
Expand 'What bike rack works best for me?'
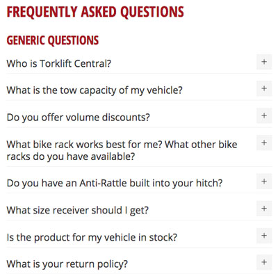[x=122, y=150]
